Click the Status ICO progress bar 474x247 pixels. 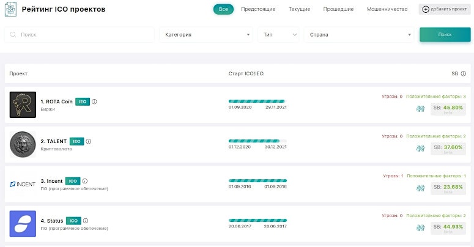(257, 220)
